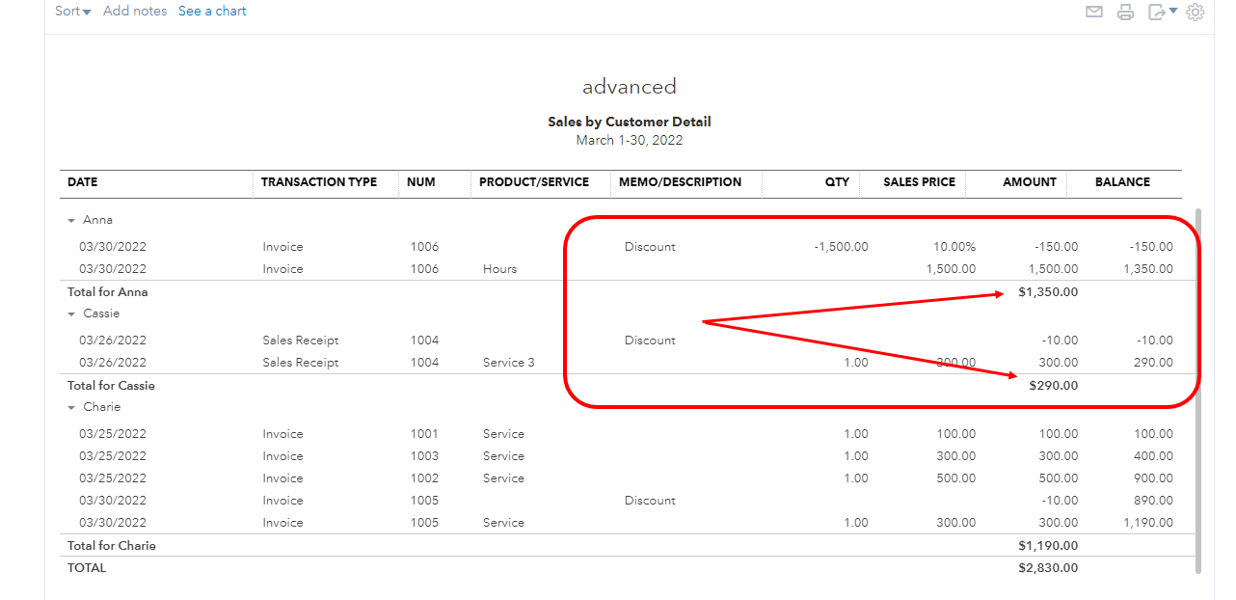Viewport: 1236px width, 600px height.
Task: Click the Total for Anna amount $1,350.00
Action: click(1049, 291)
